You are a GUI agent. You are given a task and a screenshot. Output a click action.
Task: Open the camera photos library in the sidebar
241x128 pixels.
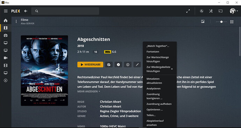[x=6, y=35]
